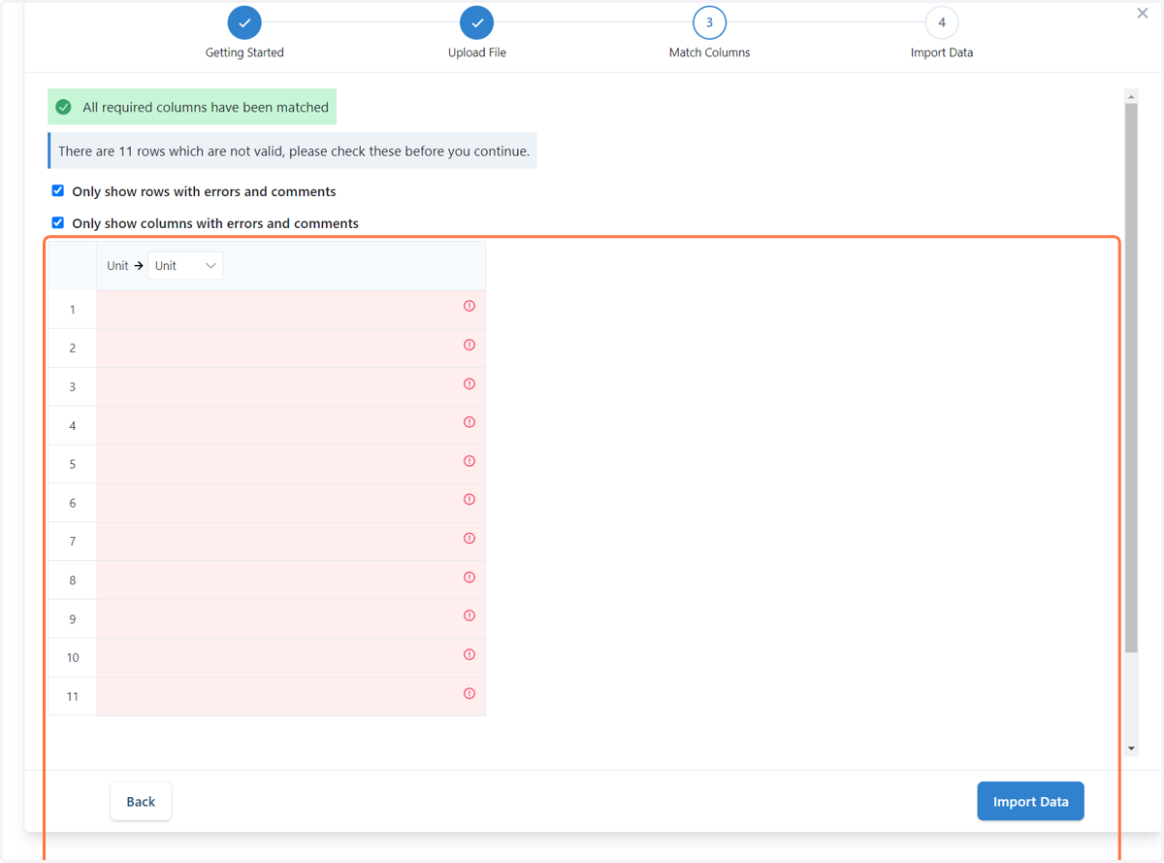1164x863 pixels.
Task: Click the Upload File step label
Action: click(477, 52)
